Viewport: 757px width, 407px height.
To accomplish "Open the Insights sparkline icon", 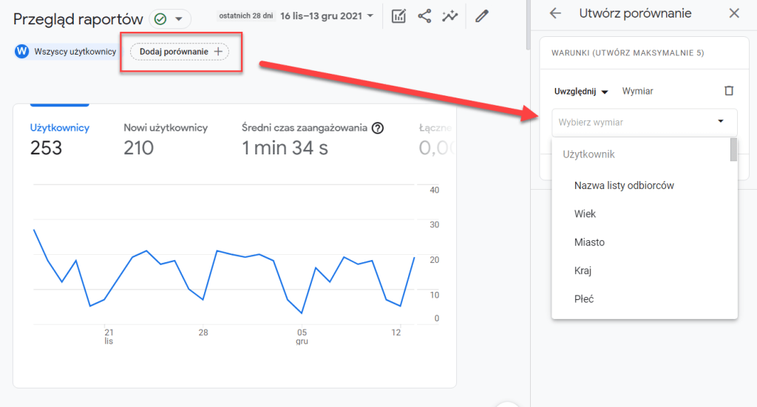I will pos(450,16).
